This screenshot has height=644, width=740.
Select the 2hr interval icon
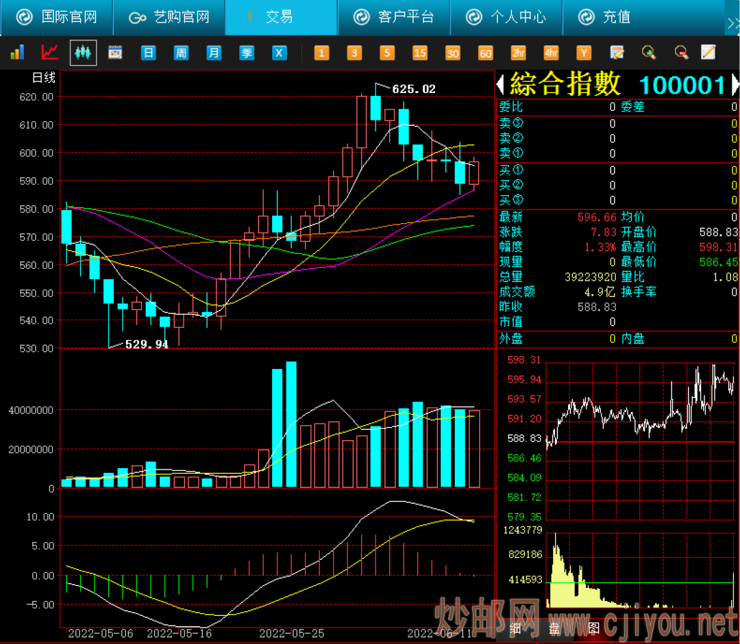[x=518, y=52]
